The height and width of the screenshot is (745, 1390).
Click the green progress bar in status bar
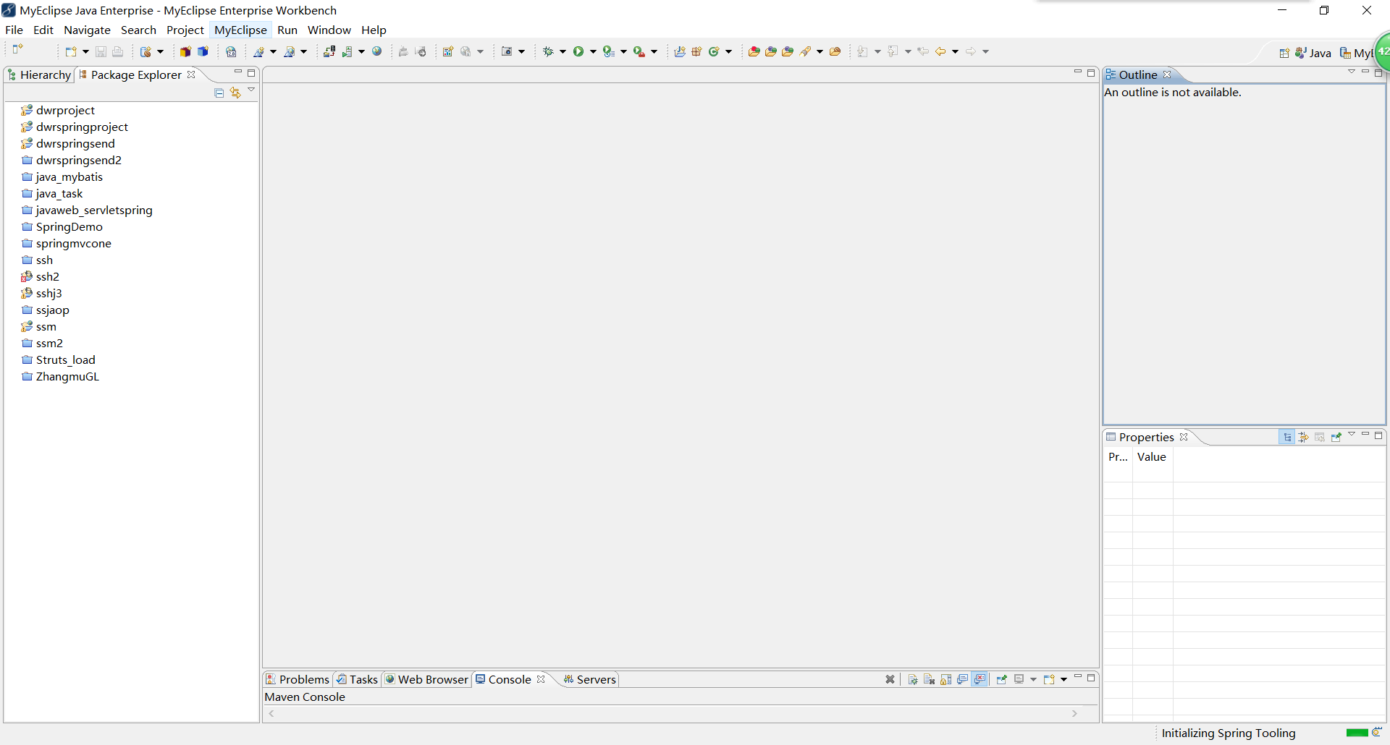click(1357, 733)
